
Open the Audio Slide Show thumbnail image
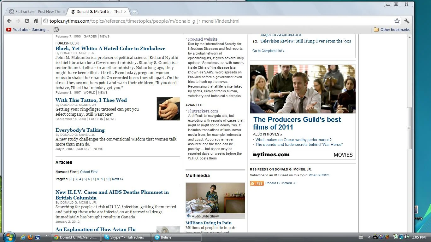[x=215, y=201]
